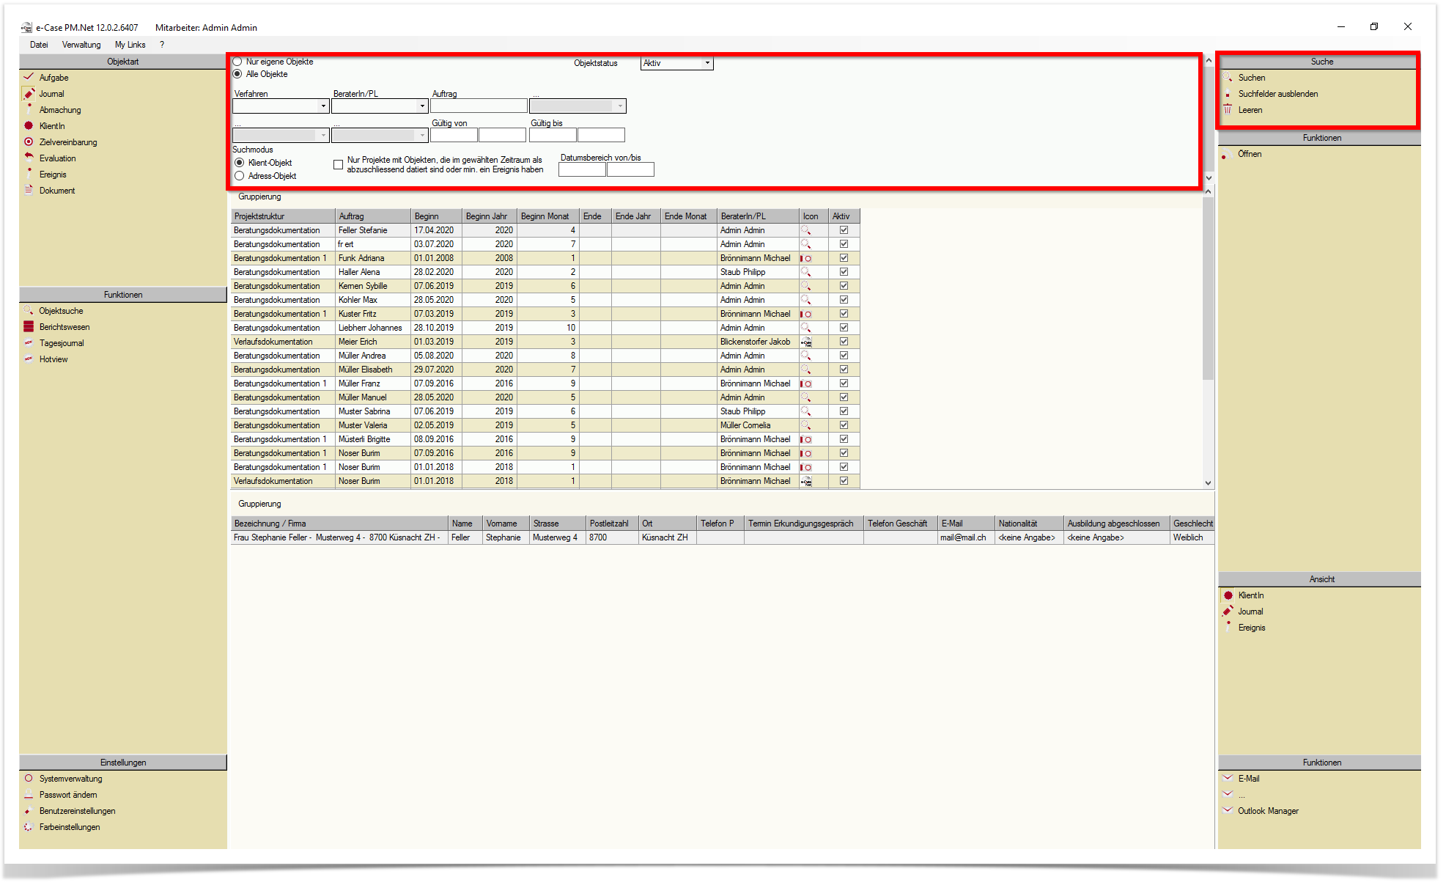Open the Berichtswesen icon
Screen dimensions: 1446x885
(29, 326)
